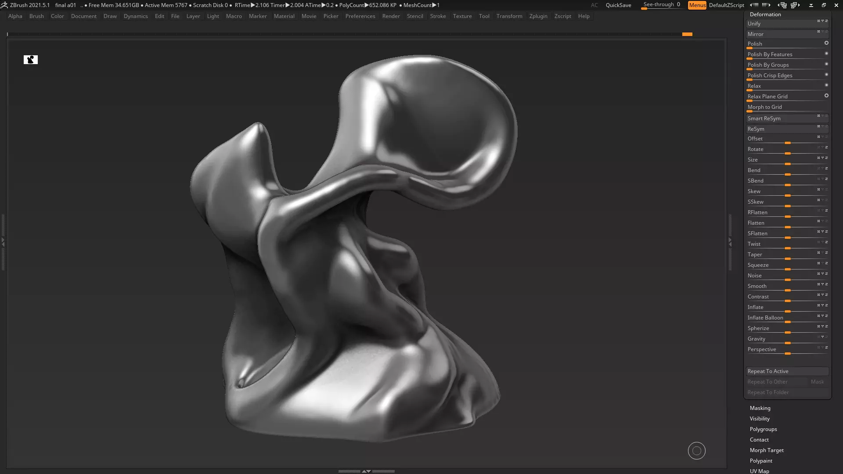
Task: Collapse the right tray divider handle
Action: pos(730,242)
